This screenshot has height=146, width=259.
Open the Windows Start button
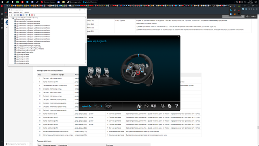(x=2, y=2)
